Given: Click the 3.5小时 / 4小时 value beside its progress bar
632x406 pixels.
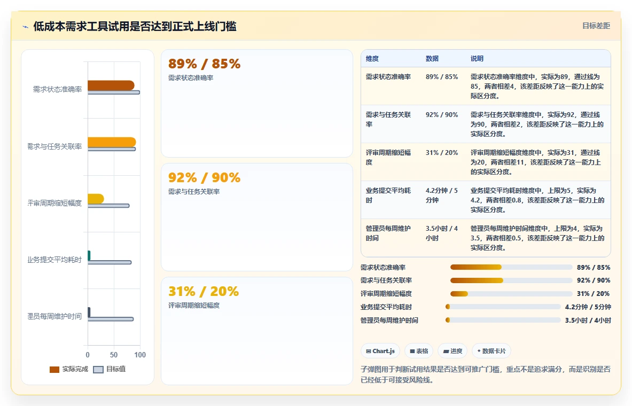Looking at the screenshot, I should pos(588,320).
